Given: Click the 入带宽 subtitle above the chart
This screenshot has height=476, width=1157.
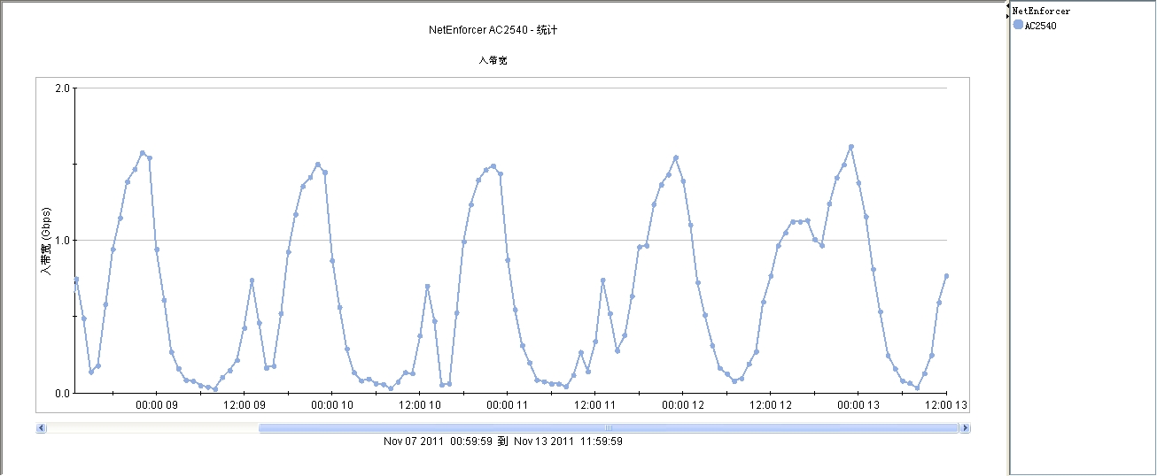Looking at the screenshot, I should coord(493,60).
